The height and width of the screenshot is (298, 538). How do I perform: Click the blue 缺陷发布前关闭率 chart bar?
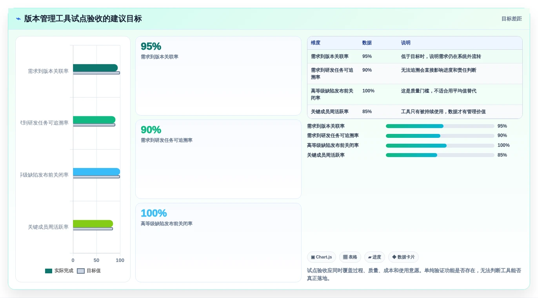tap(96, 172)
